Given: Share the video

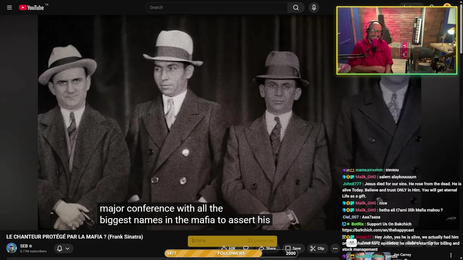Looking at the screenshot, I should pos(267,248).
